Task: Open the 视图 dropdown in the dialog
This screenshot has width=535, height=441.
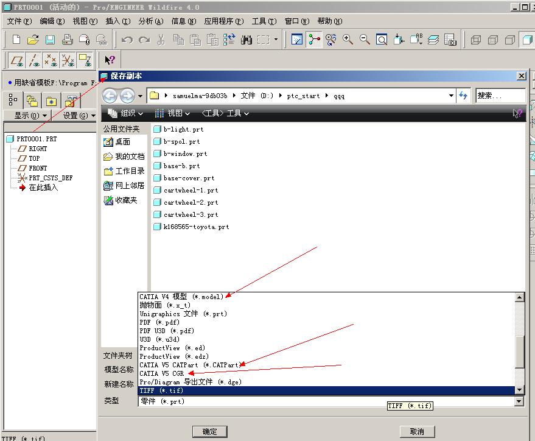Action: (x=172, y=113)
